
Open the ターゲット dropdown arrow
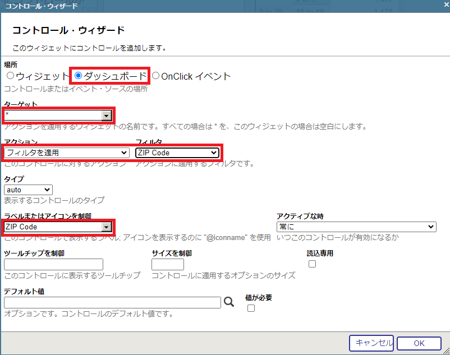pos(106,116)
